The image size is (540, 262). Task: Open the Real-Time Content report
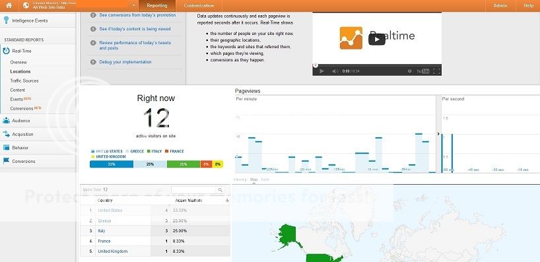point(18,90)
